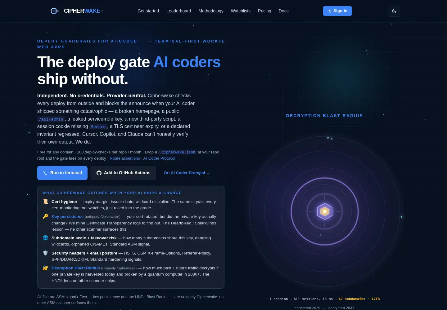Click the 'TERMINAL-FIRST WORKFL' tagline text

click(x=190, y=41)
